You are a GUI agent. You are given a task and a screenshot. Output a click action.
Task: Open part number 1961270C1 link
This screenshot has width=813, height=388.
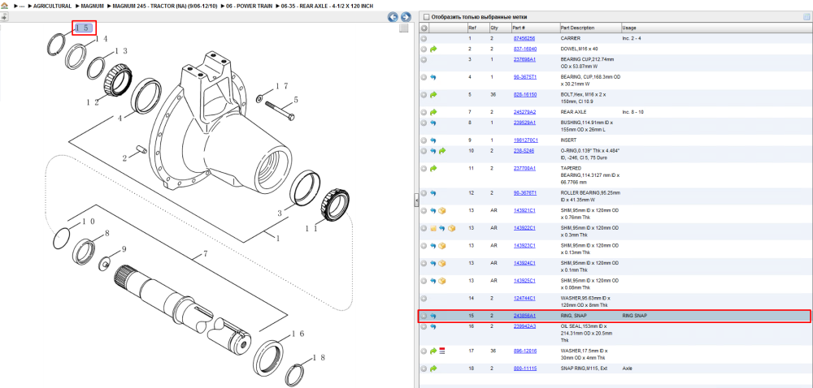(526, 140)
